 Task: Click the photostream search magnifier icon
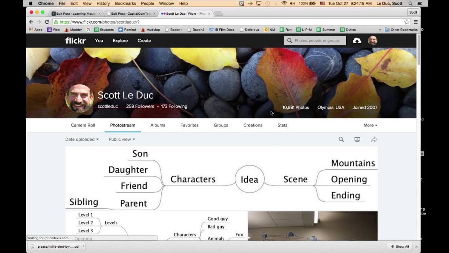[x=341, y=140]
